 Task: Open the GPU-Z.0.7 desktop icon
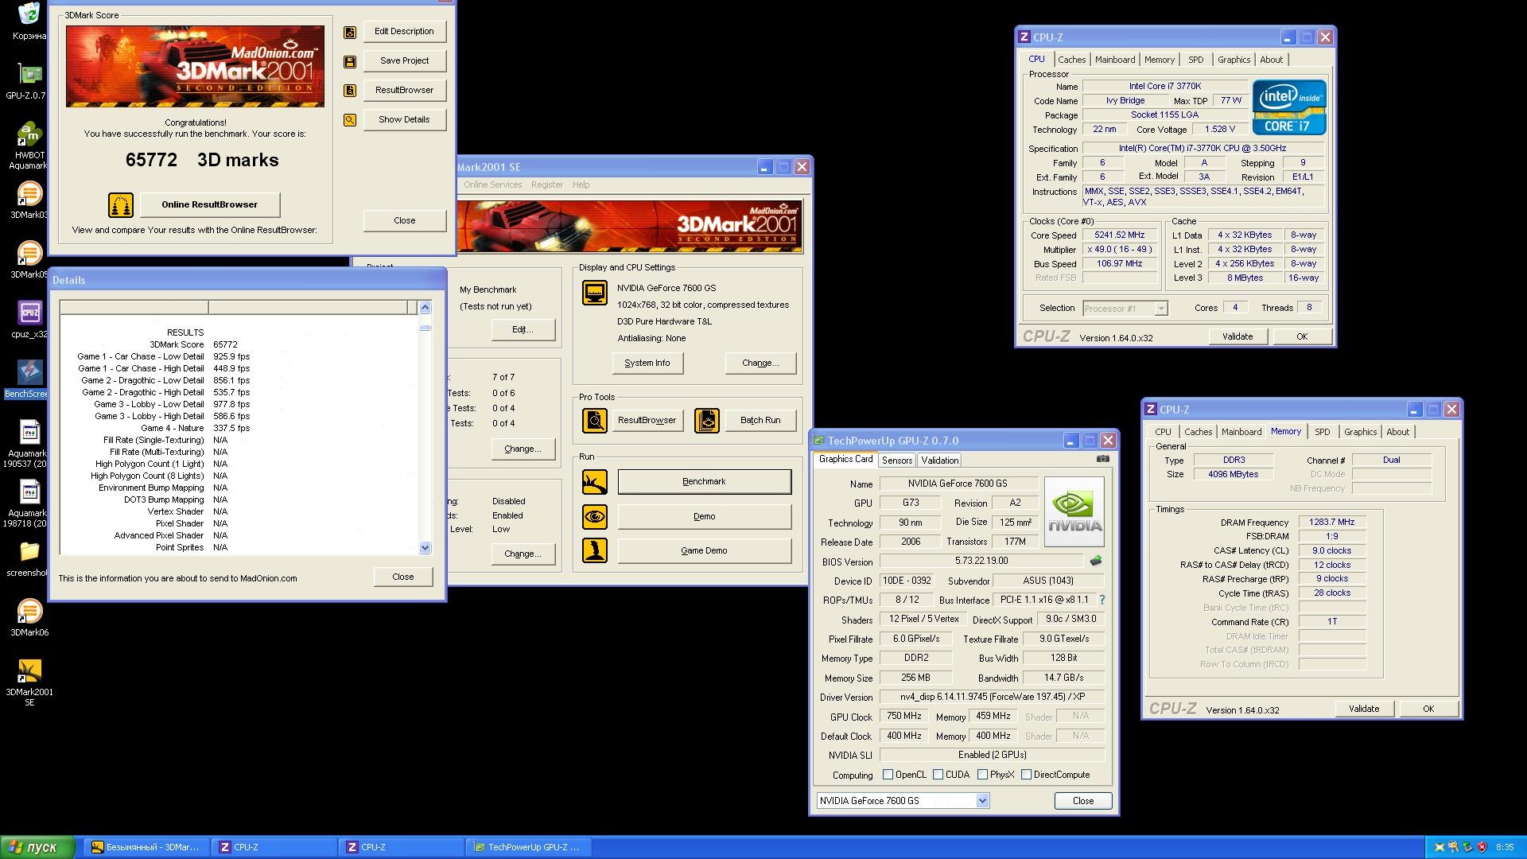[29, 81]
